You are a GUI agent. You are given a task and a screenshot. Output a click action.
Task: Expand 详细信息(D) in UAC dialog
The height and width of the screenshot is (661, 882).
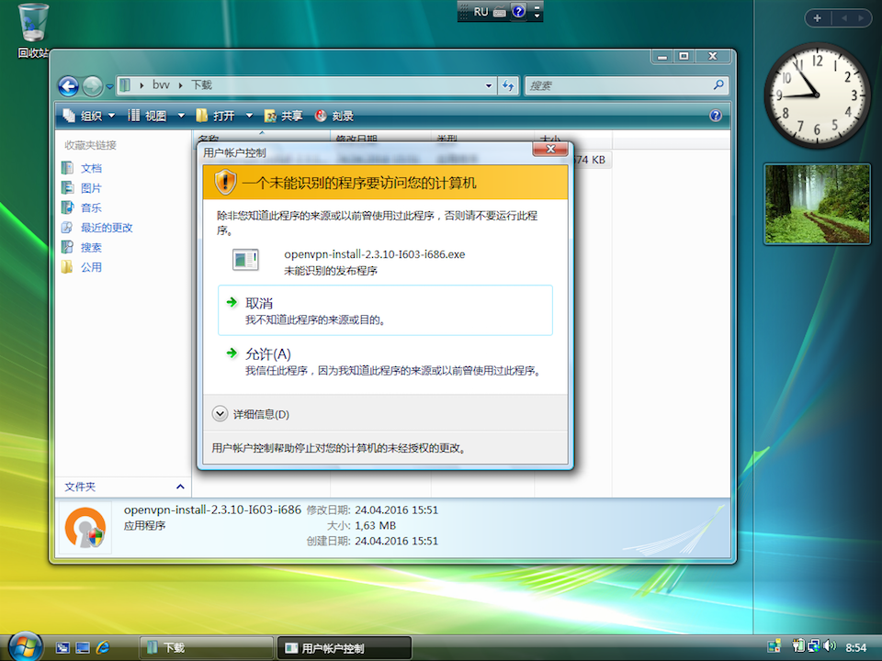(x=251, y=414)
